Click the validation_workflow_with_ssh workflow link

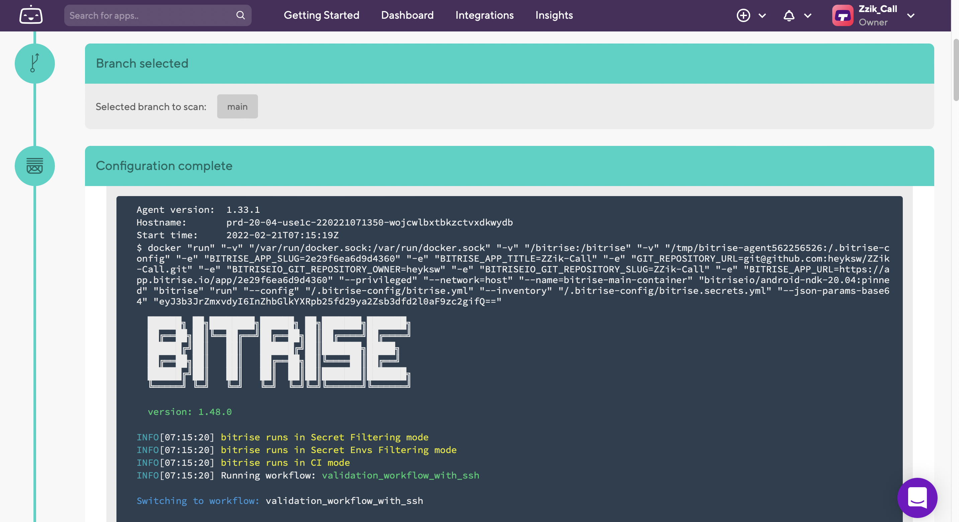[x=400, y=475]
